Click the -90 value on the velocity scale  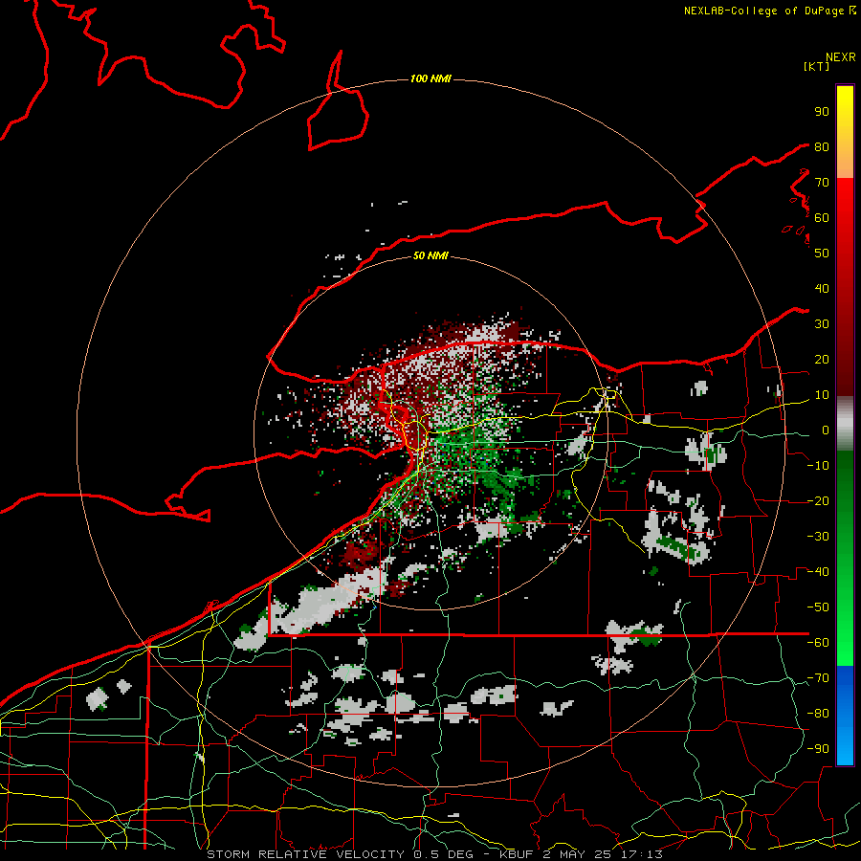(x=818, y=749)
